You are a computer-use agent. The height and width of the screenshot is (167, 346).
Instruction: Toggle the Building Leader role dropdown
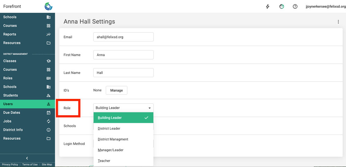tap(123, 108)
